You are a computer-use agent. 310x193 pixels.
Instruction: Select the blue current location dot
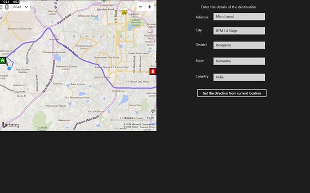pyautogui.click(x=9, y=68)
